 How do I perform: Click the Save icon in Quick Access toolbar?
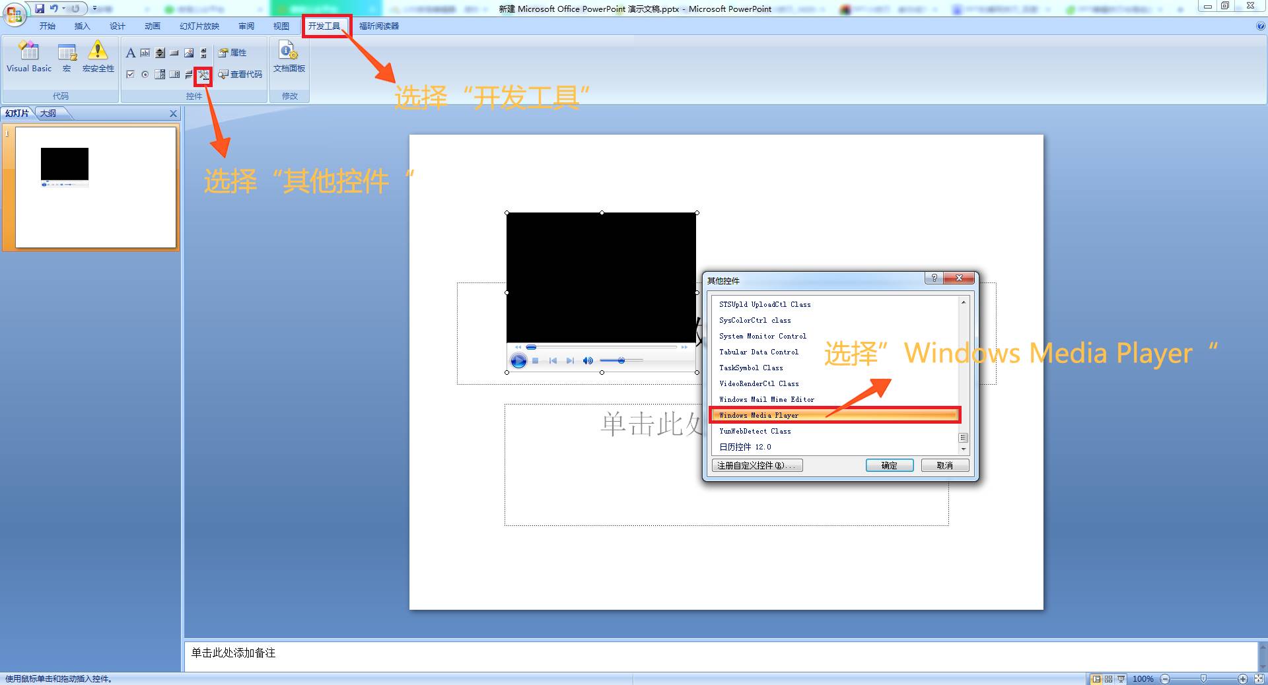click(x=40, y=9)
